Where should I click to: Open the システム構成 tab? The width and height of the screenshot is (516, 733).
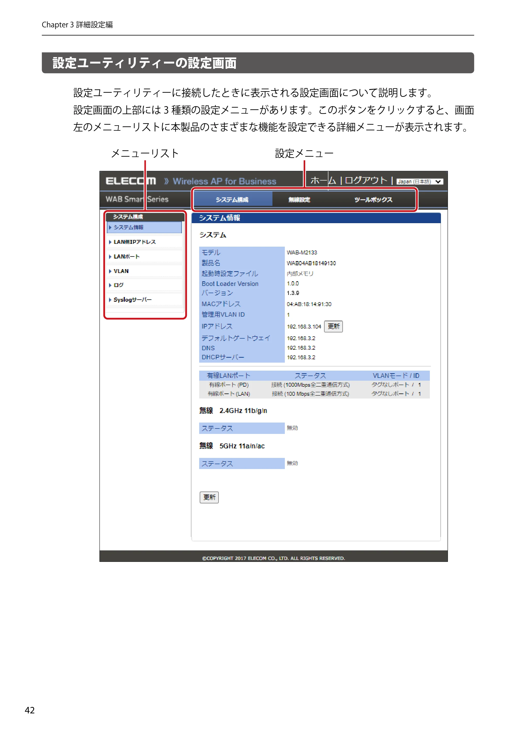coord(232,200)
